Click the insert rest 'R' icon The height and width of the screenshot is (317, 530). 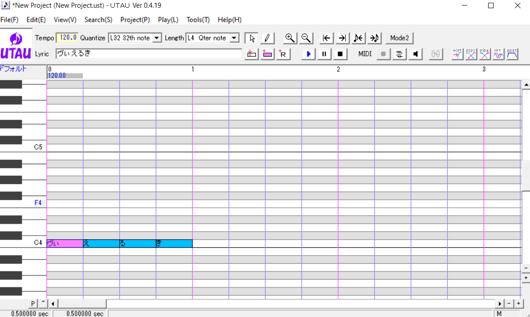(283, 54)
